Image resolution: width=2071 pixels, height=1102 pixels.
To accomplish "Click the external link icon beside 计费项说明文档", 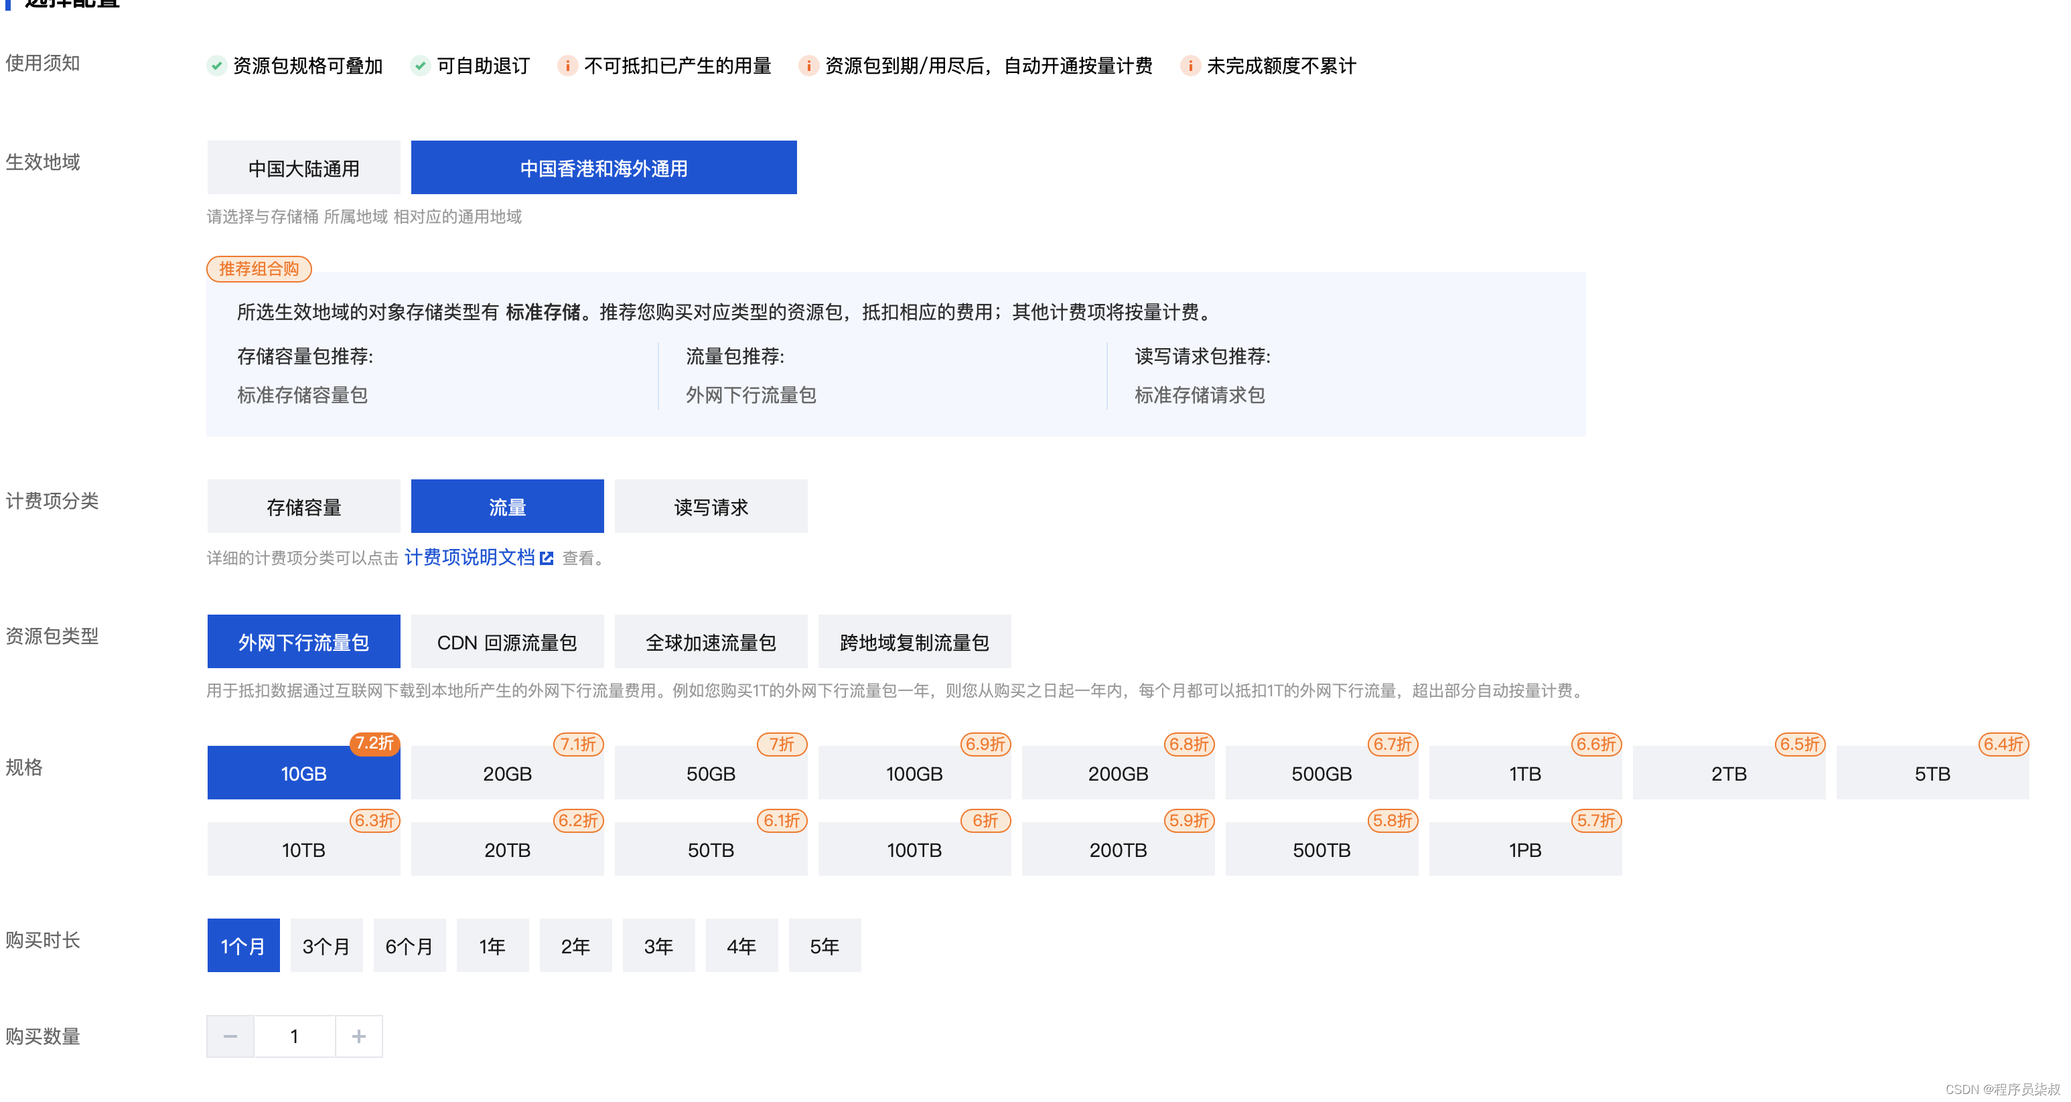I will [547, 558].
